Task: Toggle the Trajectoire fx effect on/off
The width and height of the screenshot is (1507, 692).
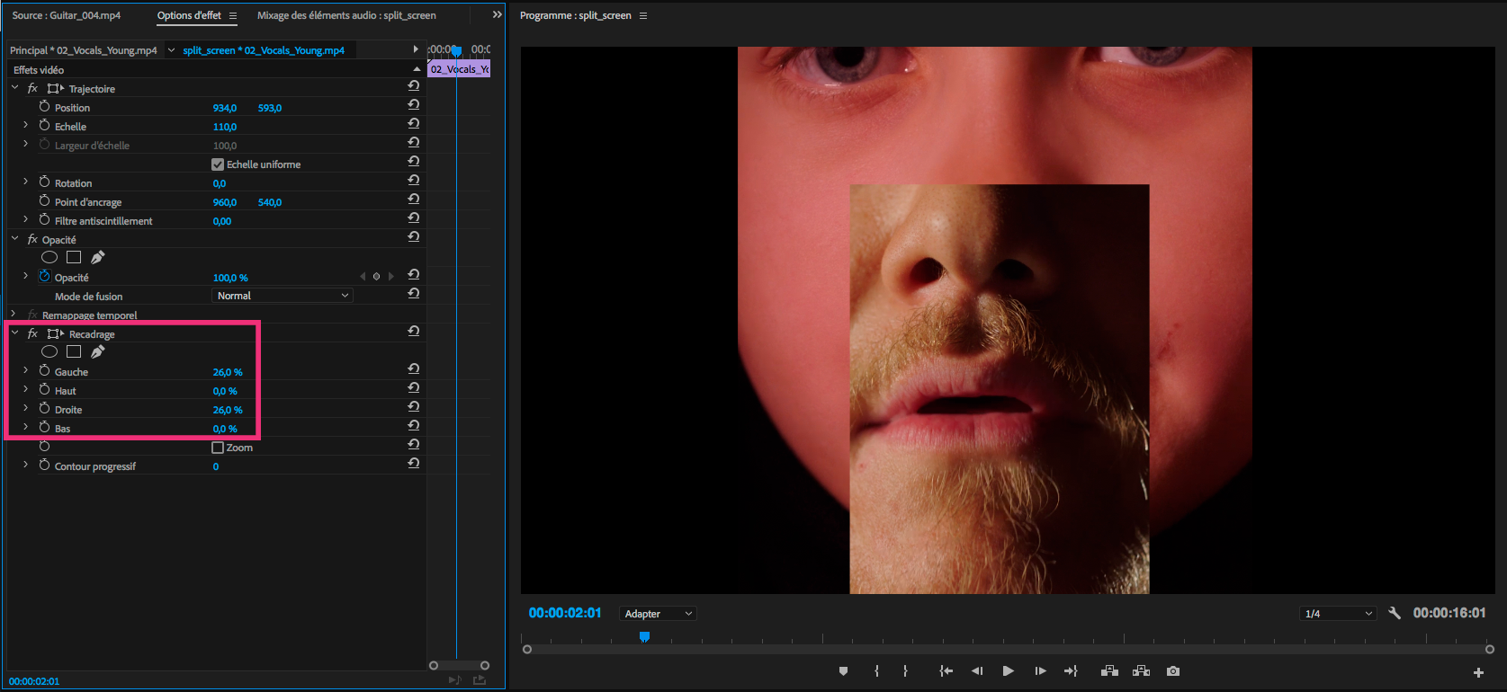Action: coord(32,89)
